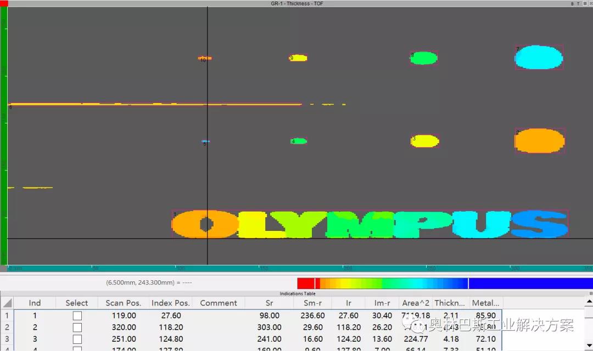593x351 pixels.
Task: Select the OLYMPUS logo indication 1 in the C-scan
Action: coord(370,224)
